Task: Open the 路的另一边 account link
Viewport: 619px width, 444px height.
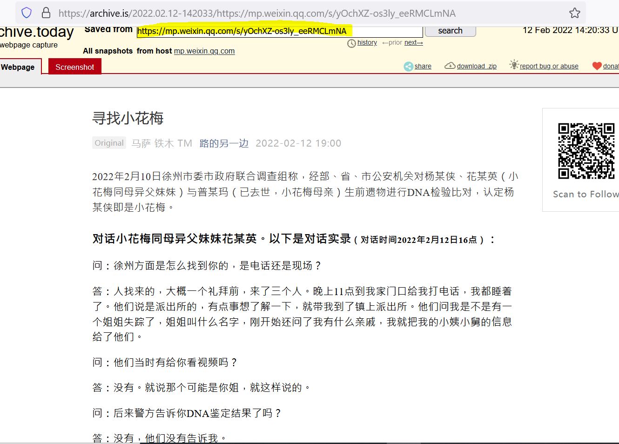Action: point(224,143)
